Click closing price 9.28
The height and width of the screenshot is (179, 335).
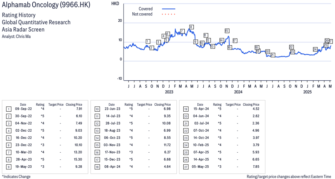click(79, 167)
